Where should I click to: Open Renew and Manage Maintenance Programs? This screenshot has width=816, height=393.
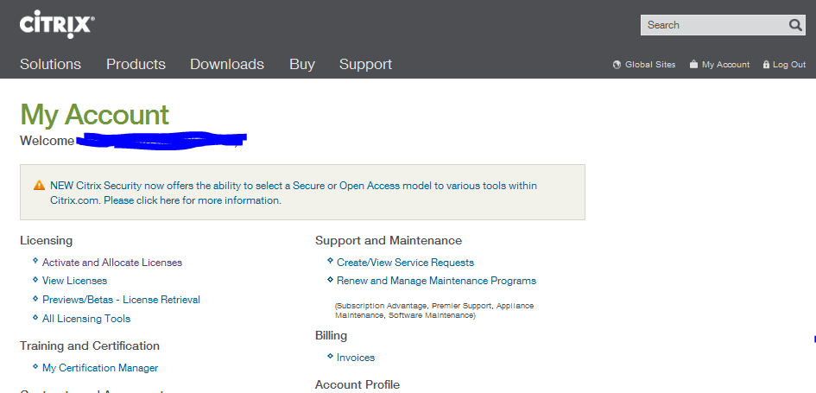436,281
